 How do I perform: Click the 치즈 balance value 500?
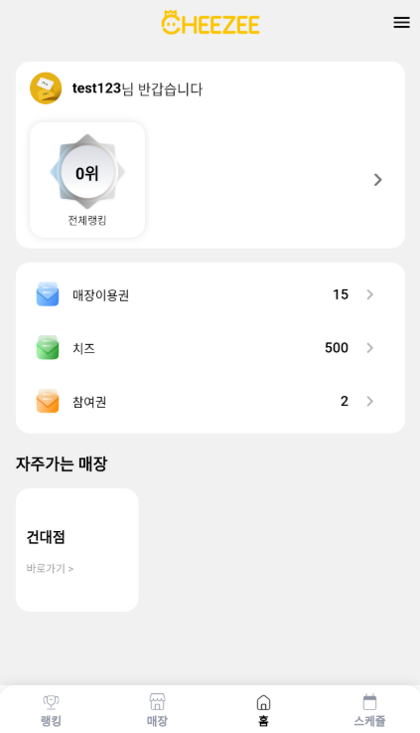pyautogui.click(x=337, y=347)
